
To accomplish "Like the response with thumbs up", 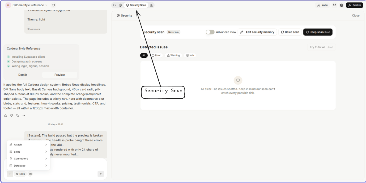I will pos(6,115).
